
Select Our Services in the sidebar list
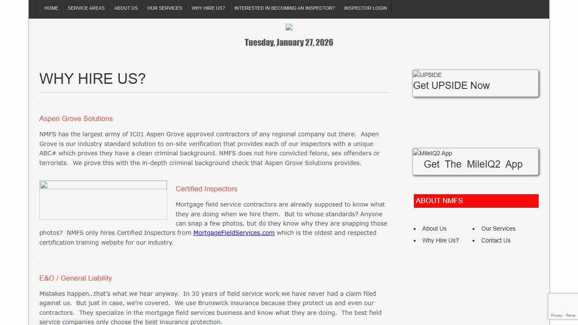click(498, 229)
